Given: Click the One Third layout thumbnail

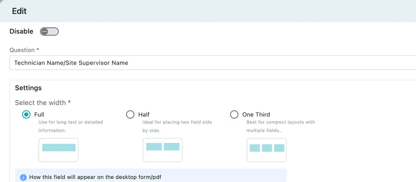Looking at the screenshot, I should [267, 150].
